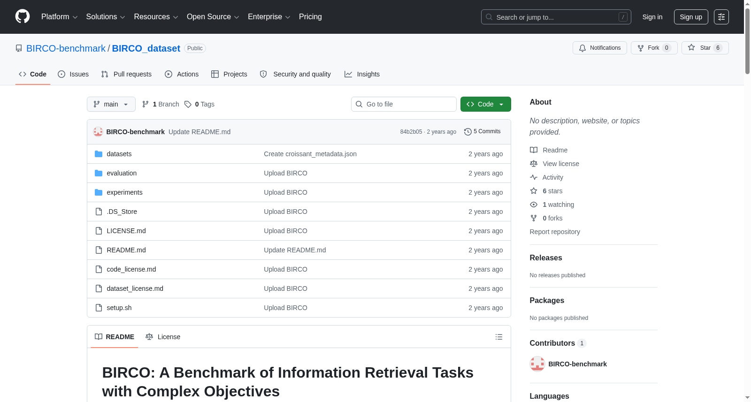Click the Sign up button

(x=691, y=17)
